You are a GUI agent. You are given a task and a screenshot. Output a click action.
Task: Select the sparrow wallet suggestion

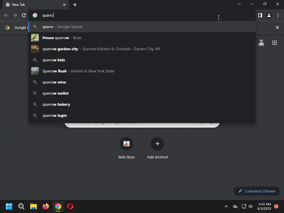point(142,93)
